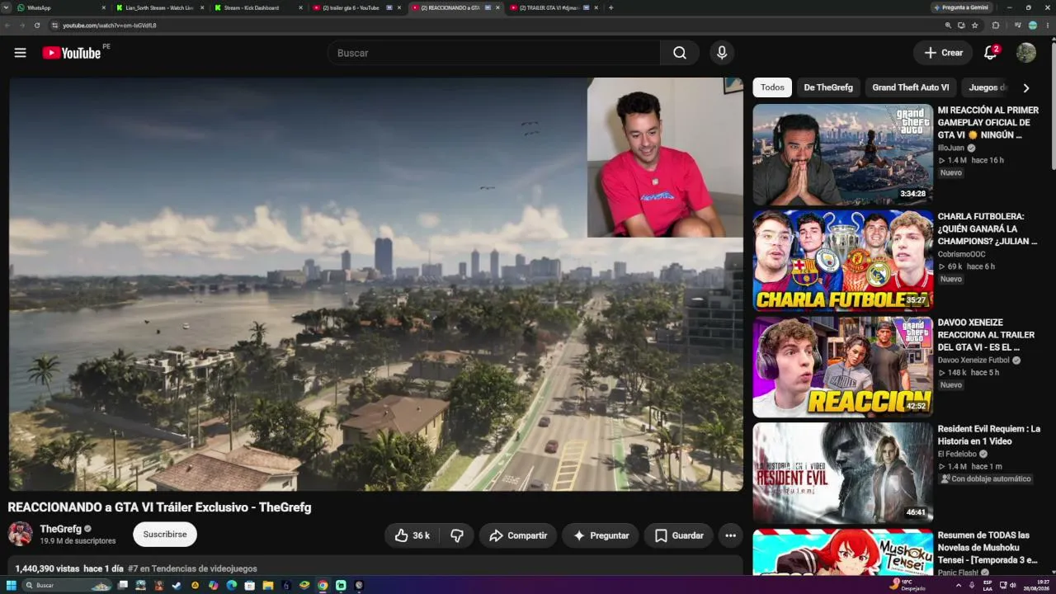The image size is (1056, 594).
Task: Click the magnifier search submit button
Action: [x=680, y=53]
